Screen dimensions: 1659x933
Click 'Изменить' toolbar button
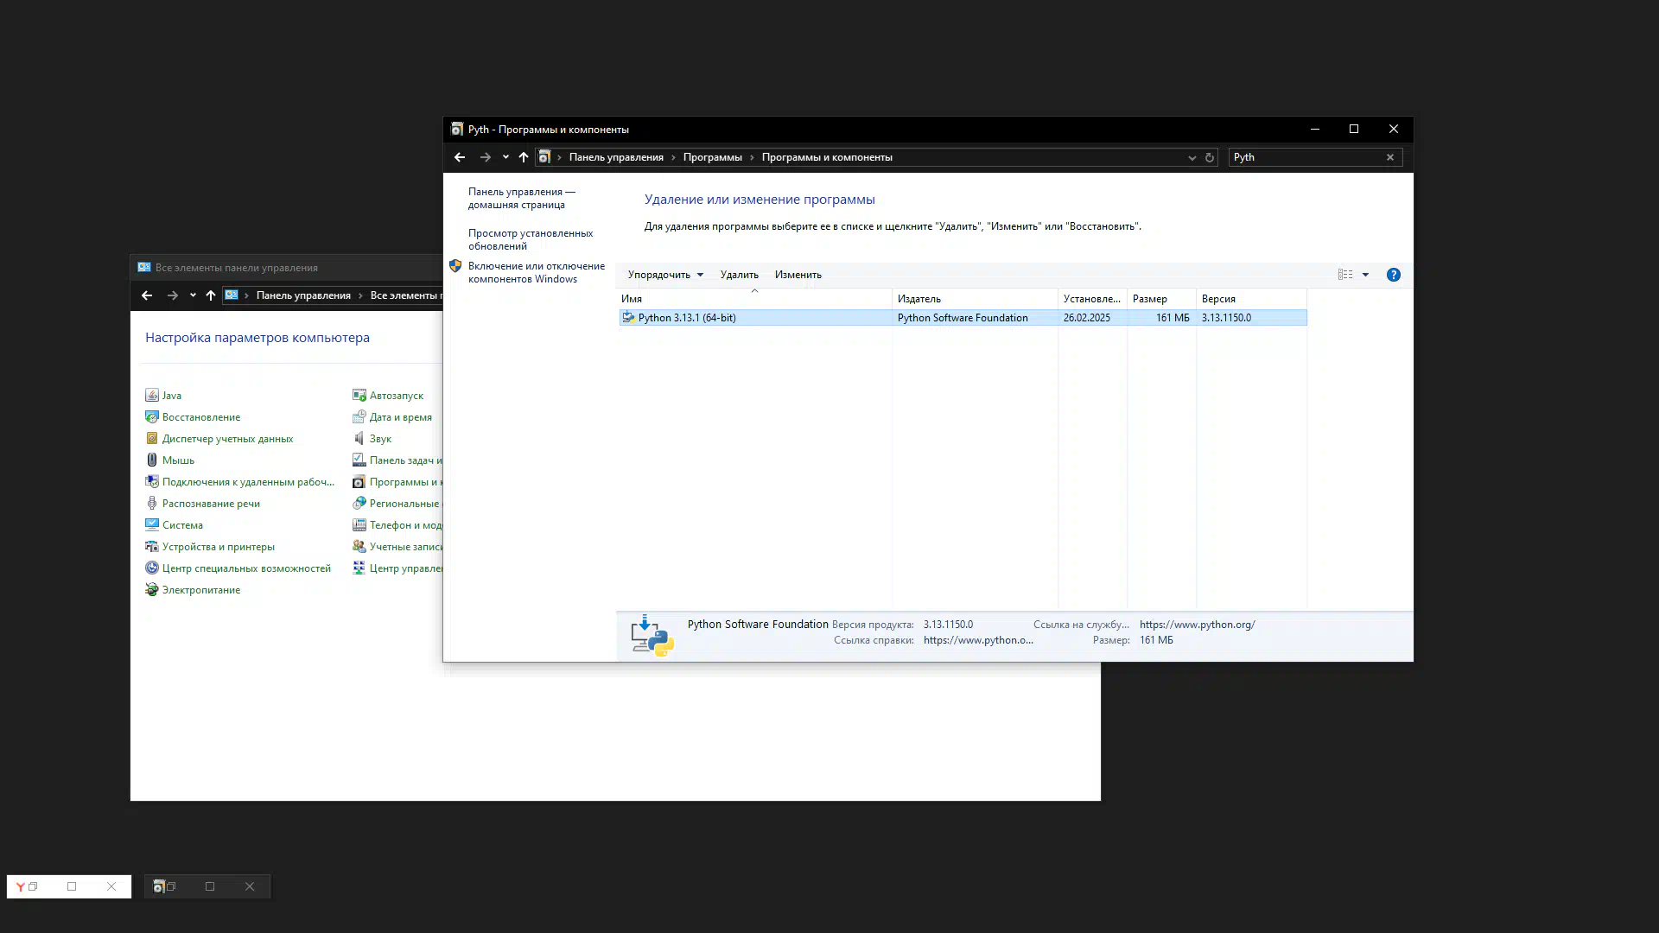(x=798, y=275)
